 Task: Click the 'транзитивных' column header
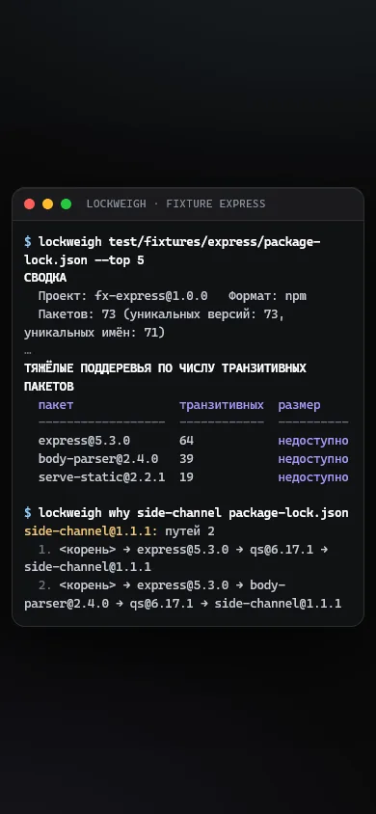pyautogui.click(x=222, y=404)
